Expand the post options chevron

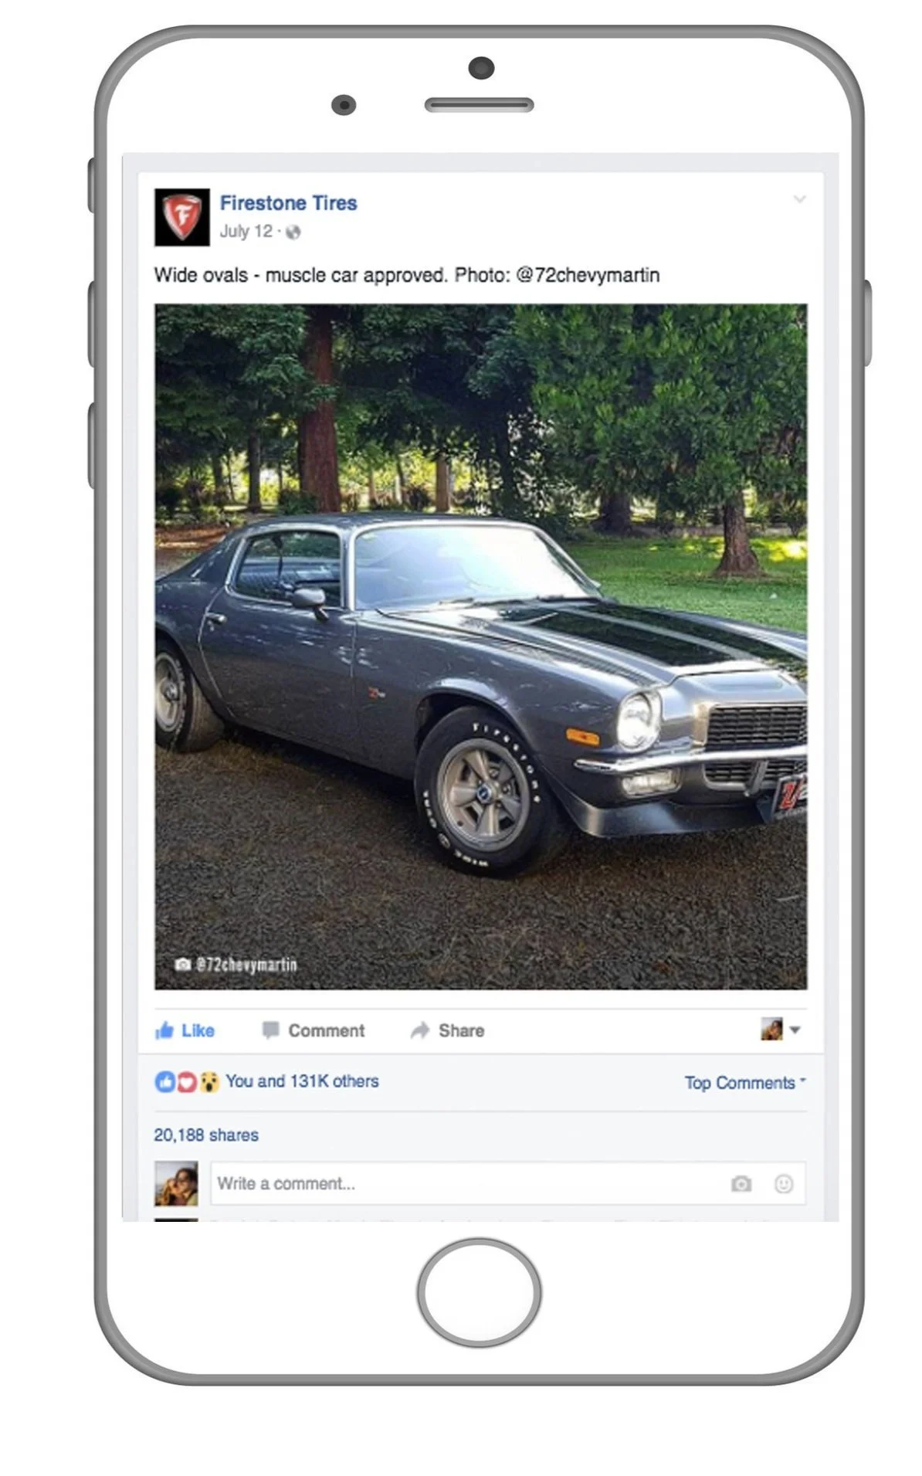799,199
